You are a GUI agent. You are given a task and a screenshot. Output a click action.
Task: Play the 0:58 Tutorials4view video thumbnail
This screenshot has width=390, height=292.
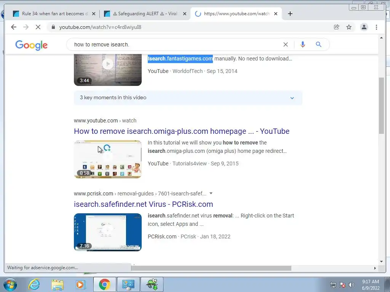tap(108, 159)
